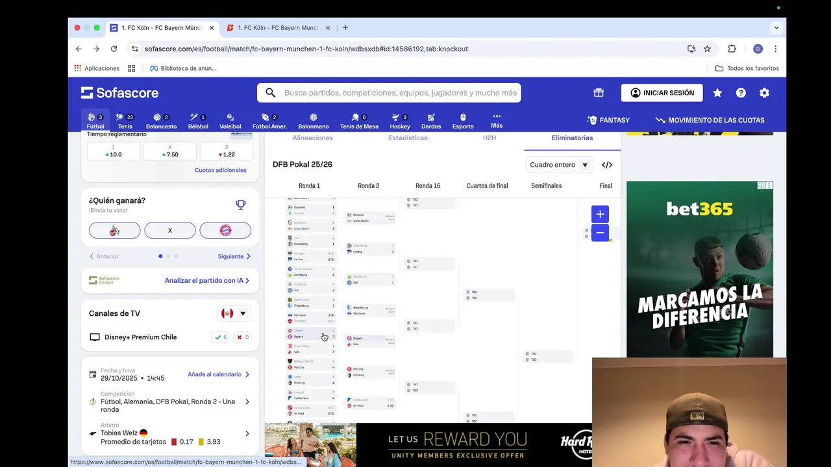Go to Anterior vote card
The width and height of the screenshot is (831, 467).
[104, 256]
